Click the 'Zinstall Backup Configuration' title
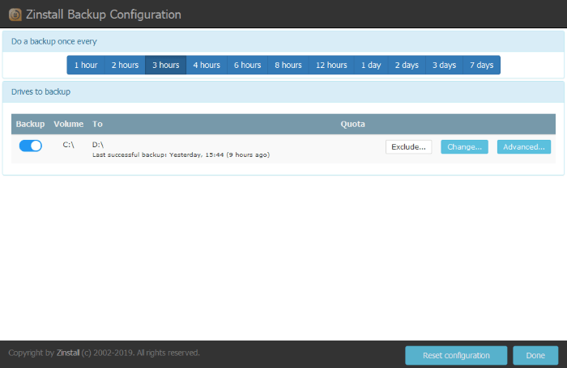This screenshot has height=368, width=567. (x=104, y=15)
